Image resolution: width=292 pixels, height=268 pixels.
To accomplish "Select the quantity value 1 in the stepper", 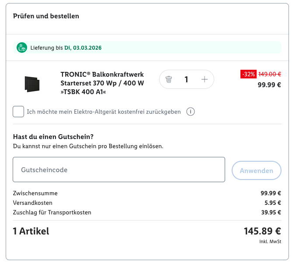I will [186, 79].
